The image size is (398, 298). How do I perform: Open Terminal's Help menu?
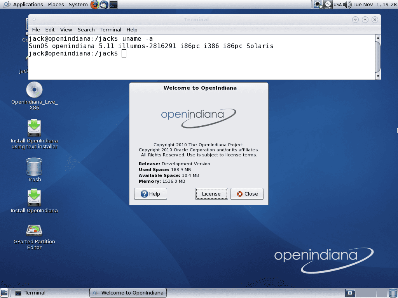(x=132, y=29)
